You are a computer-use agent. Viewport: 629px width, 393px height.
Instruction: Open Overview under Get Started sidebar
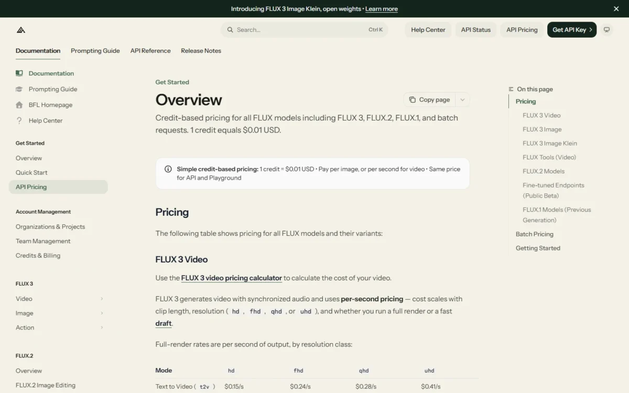pos(29,158)
